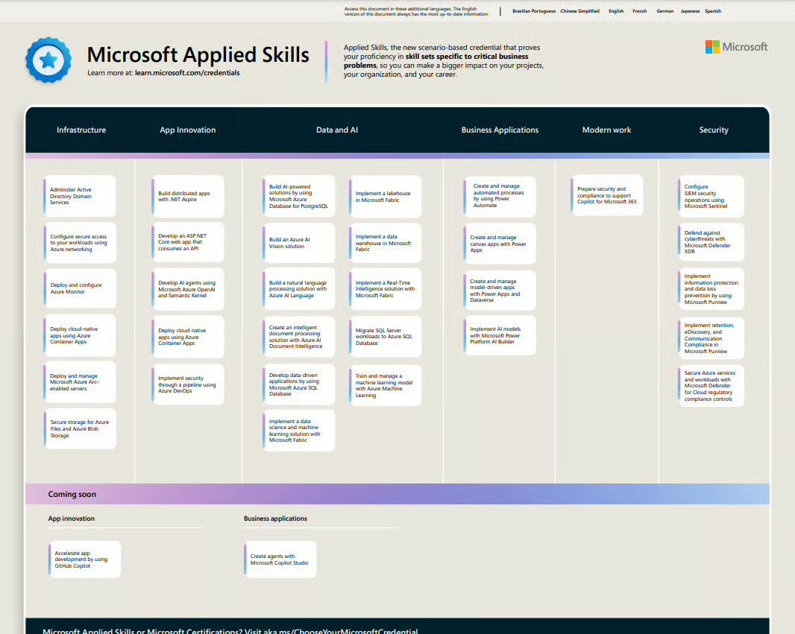
Task: Click the App Innovation column header
Action: pyautogui.click(x=188, y=130)
